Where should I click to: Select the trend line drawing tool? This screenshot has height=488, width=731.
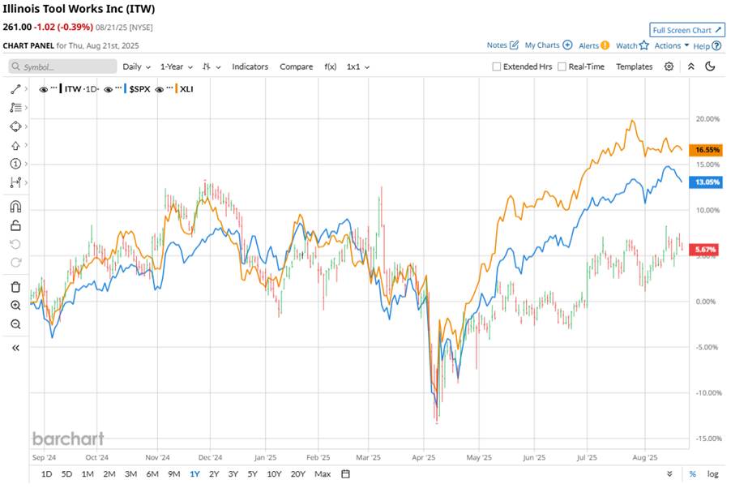(15, 88)
